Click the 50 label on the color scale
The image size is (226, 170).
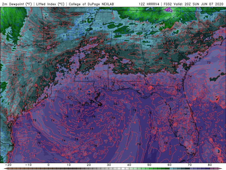149,165
